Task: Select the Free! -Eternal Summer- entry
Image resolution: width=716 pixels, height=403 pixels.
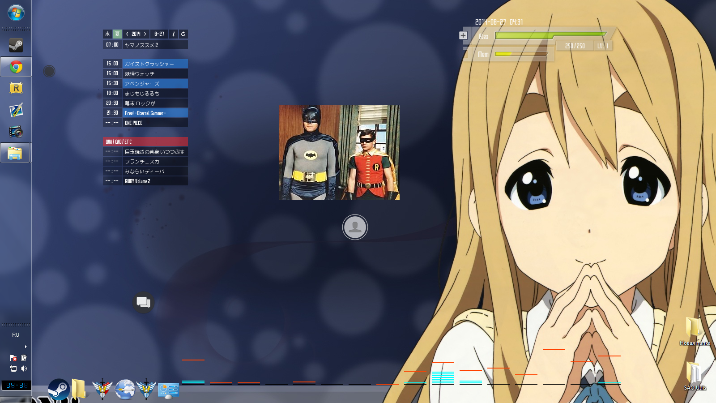Action: 155,113
